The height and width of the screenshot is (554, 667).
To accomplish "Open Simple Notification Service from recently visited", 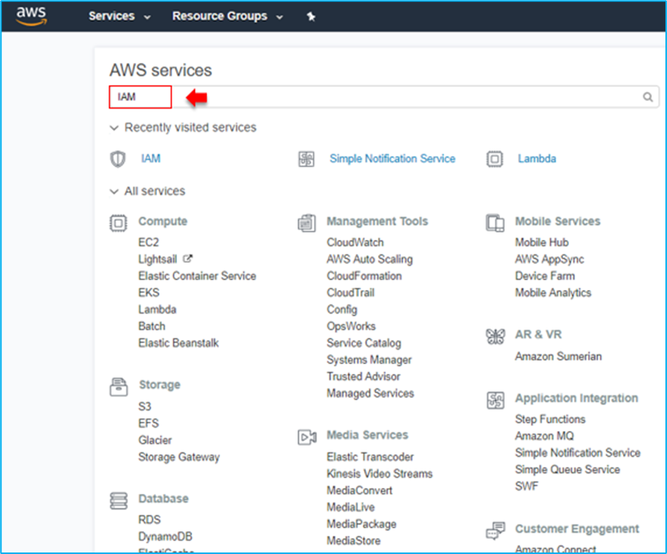I will (x=392, y=159).
